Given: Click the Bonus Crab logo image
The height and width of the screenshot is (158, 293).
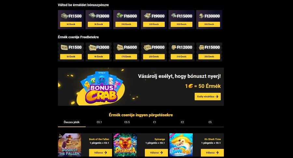Looking at the screenshot, I should click(102, 88).
